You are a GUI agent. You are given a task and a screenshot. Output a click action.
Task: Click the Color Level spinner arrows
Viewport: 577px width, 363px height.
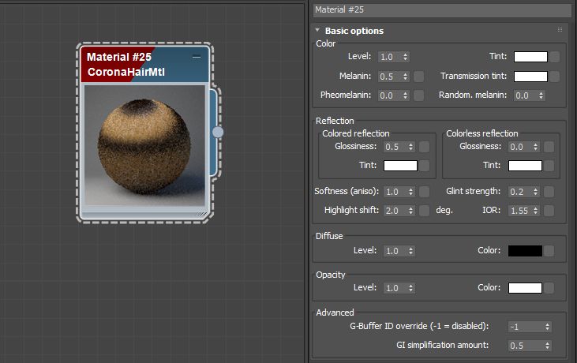pos(405,57)
